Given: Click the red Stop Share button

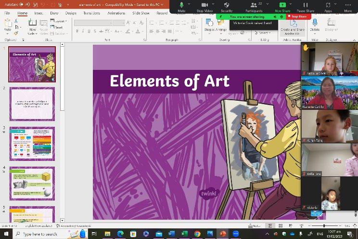Looking at the screenshot, I should pos(298,16).
